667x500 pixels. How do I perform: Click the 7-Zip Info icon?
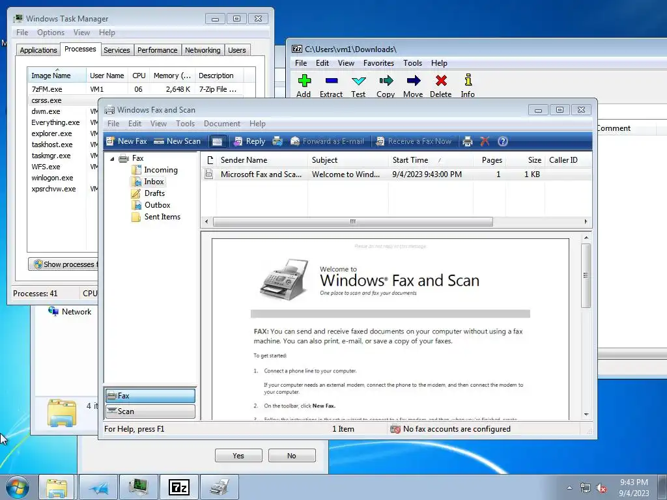[468, 87]
